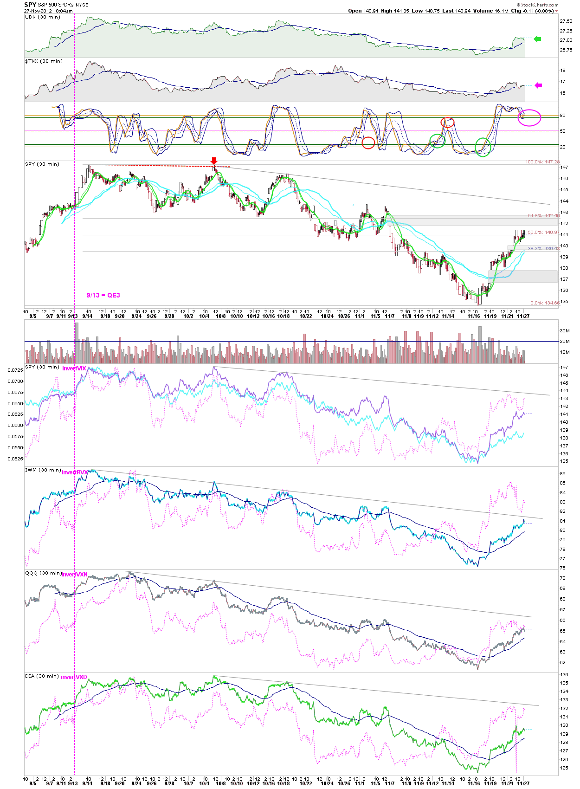The width and height of the screenshot is (580, 789).
Task: Click the 50.0%: 140.97 Fibonacci label
Action: pos(543,233)
